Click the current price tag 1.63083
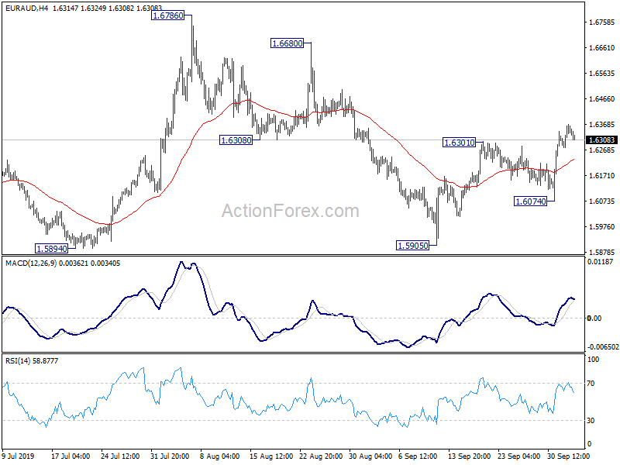This screenshot has width=620, height=465. (x=602, y=140)
